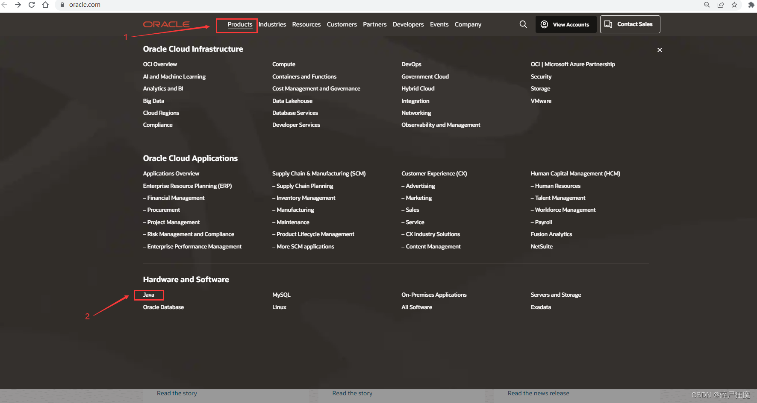The height and width of the screenshot is (403, 757).
Task: Close the Products mega menu
Action: click(660, 50)
